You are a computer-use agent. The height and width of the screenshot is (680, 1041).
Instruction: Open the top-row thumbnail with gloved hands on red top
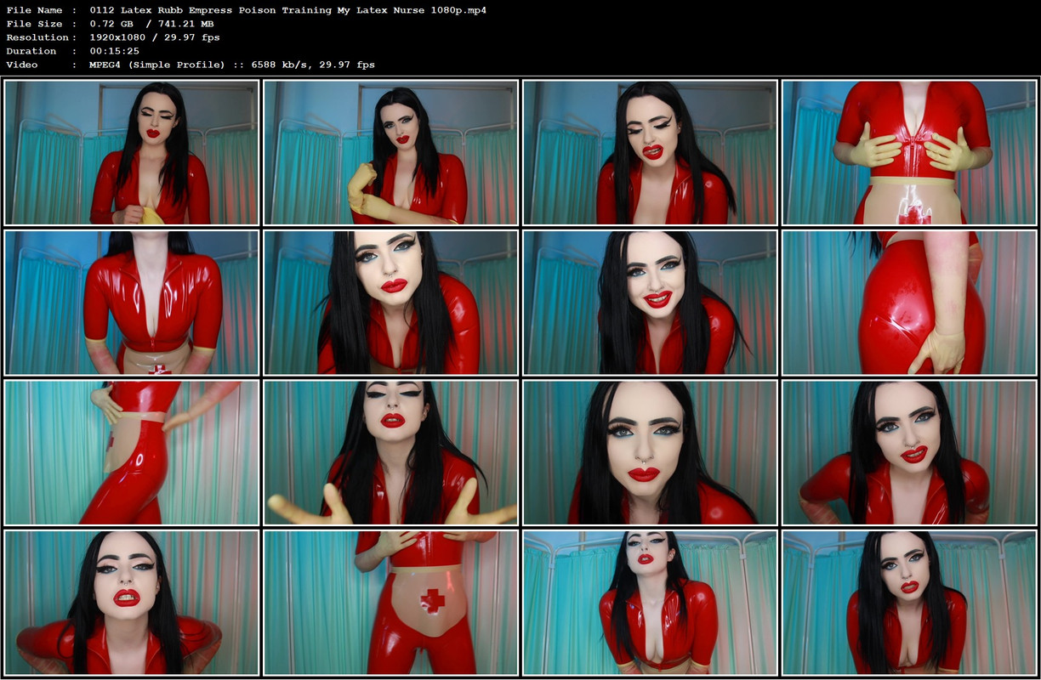coord(909,153)
